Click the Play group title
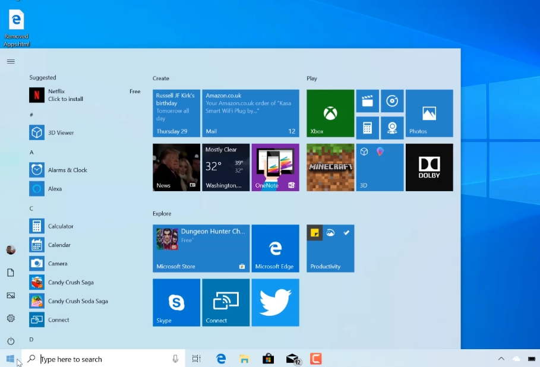This screenshot has width=540, height=367. click(312, 78)
